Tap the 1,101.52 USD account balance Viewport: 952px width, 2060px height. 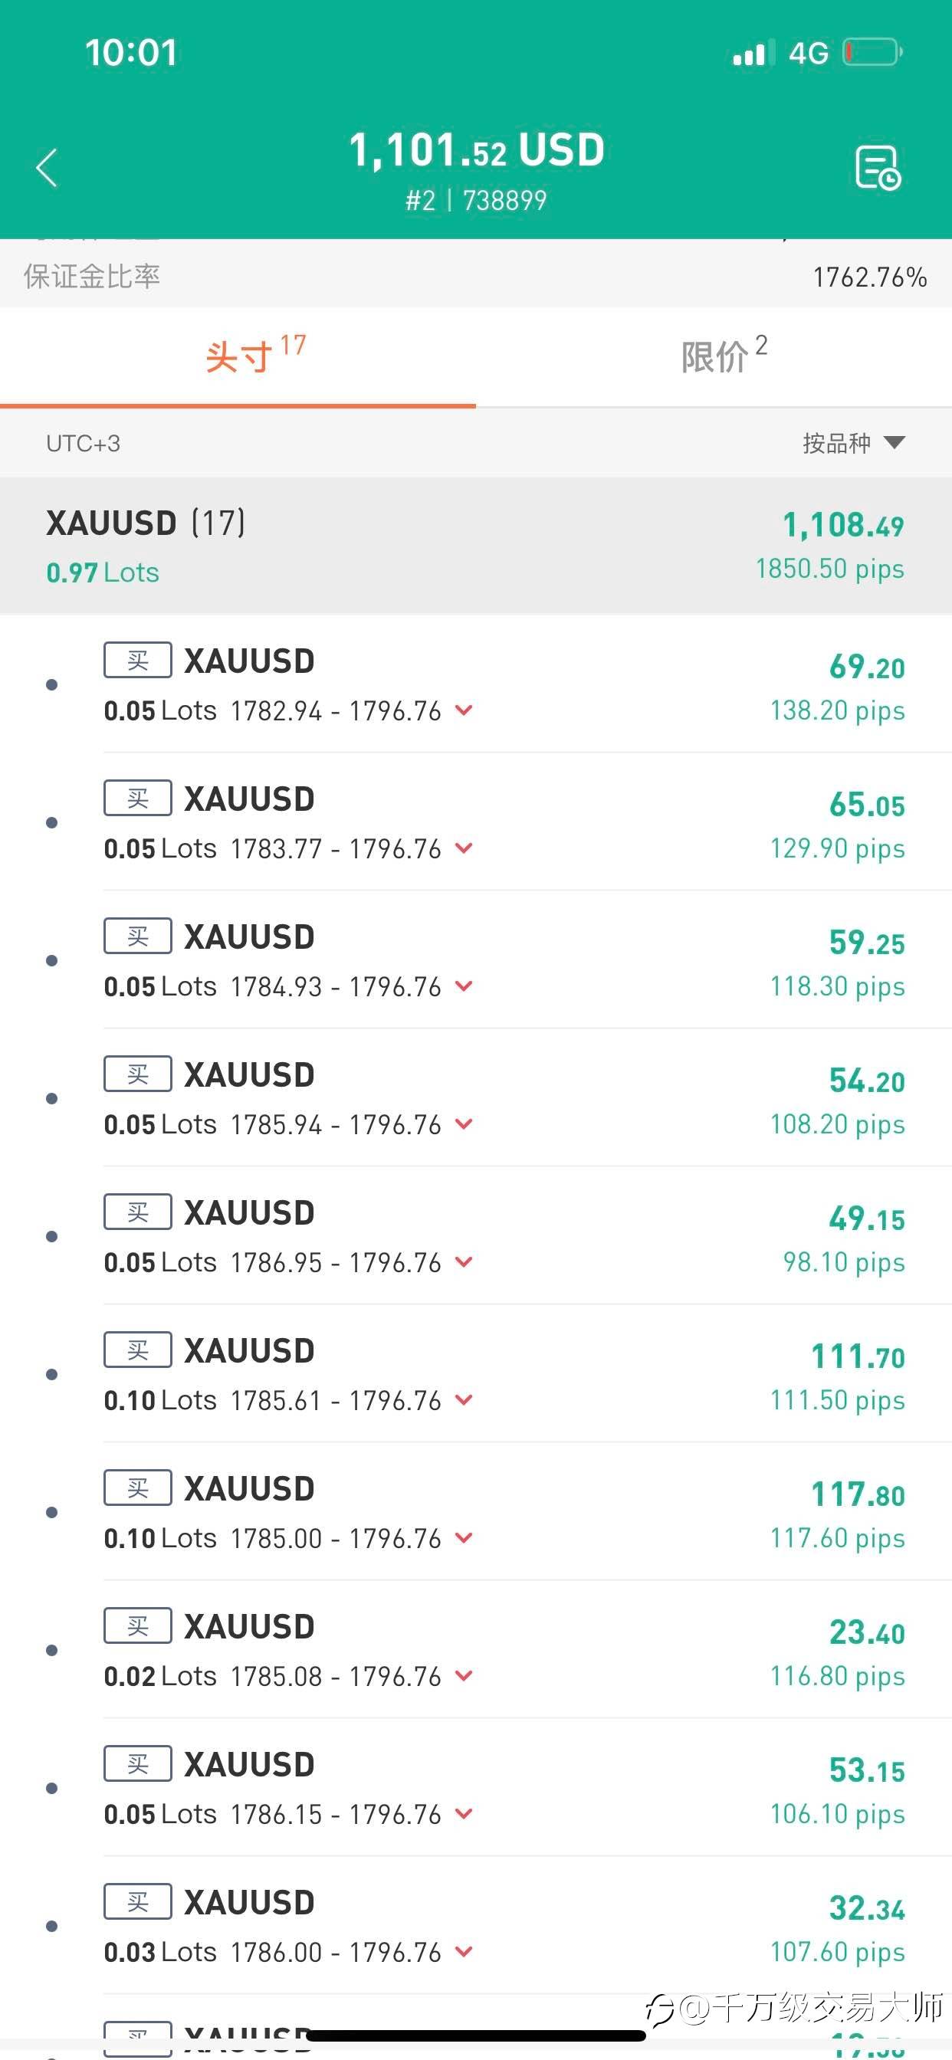[476, 150]
